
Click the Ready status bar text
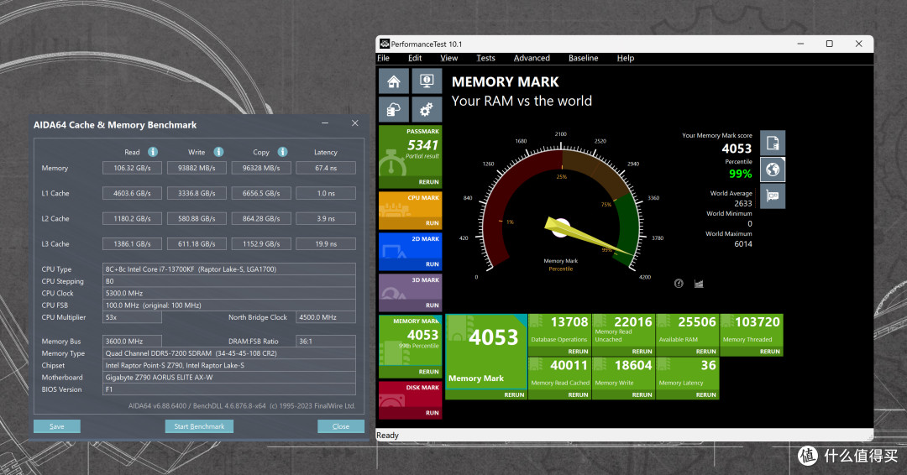pos(387,435)
